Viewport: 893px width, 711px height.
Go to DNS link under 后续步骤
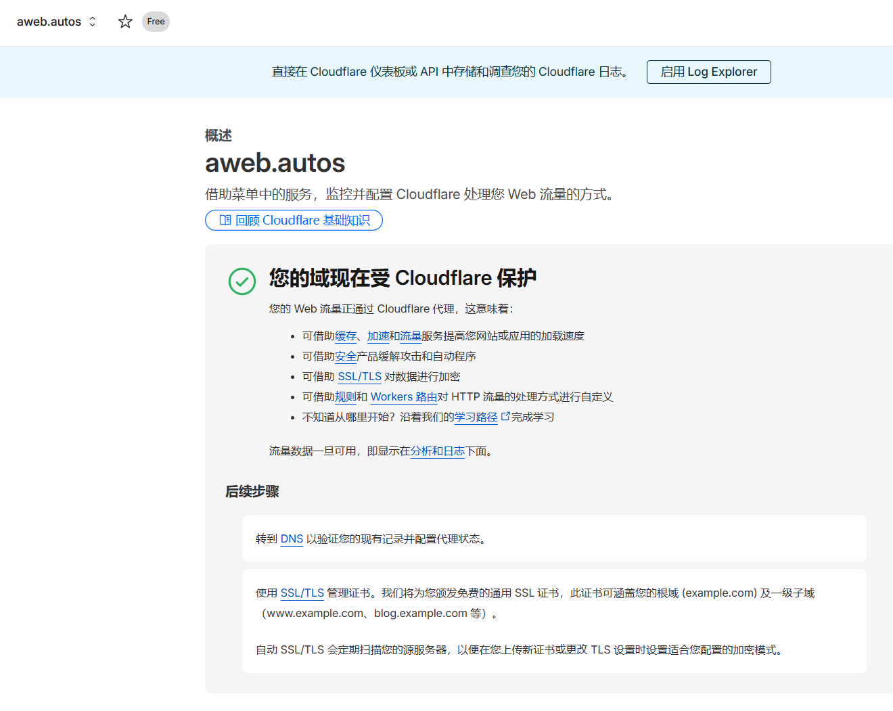click(x=292, y=539)
